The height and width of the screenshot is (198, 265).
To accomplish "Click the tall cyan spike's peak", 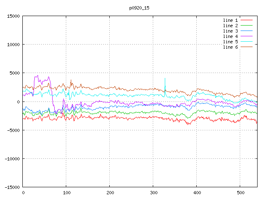I will 165,78.
